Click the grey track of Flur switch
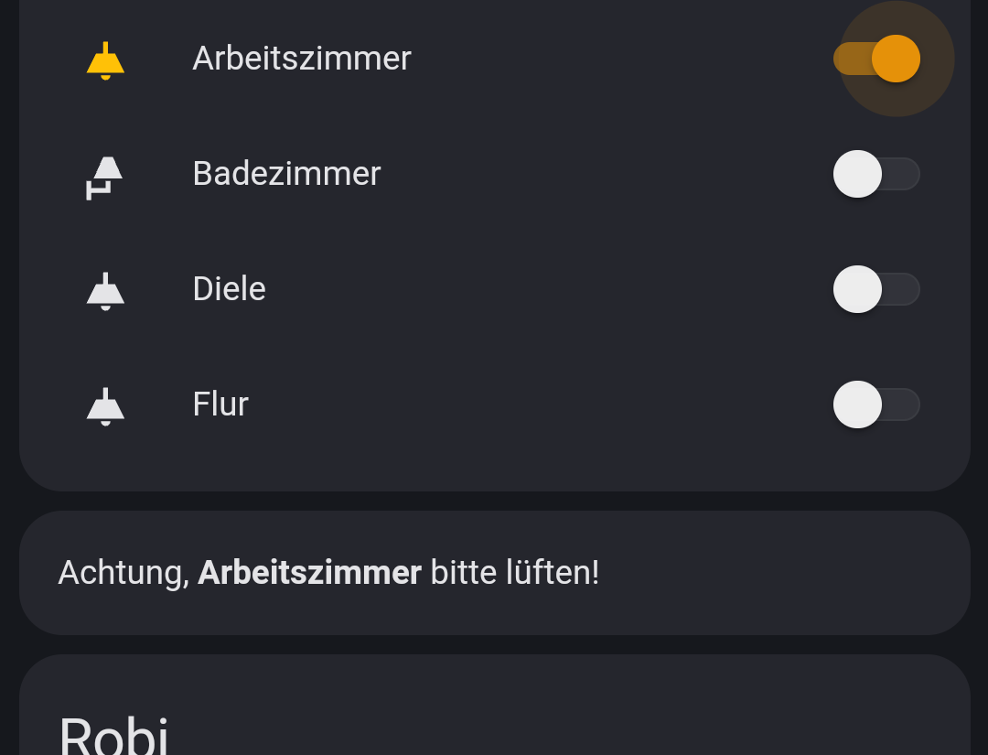Image resolution: width=988 pixels, height=755 pixels. 904,404
